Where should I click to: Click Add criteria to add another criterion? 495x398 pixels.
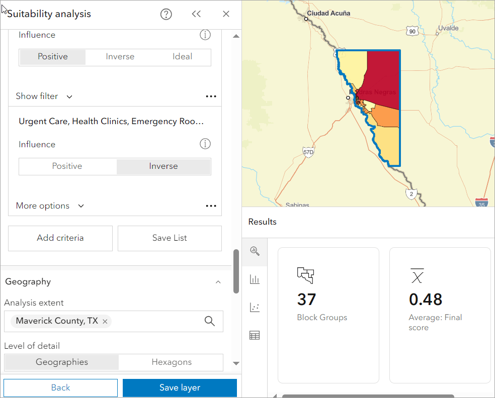(x=60, y=238)
